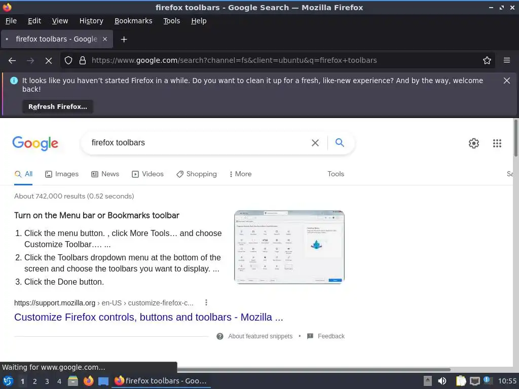
Task: Open the History menu
Action: pyautogui.click(x=91, y=21)
